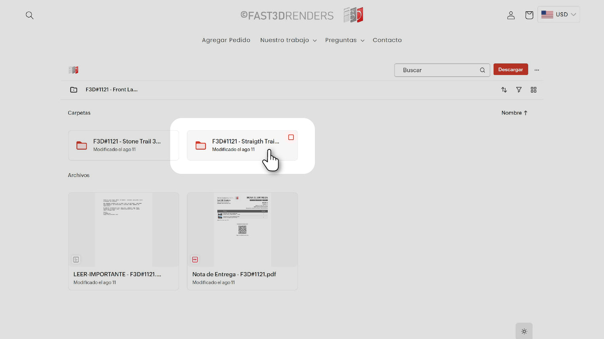The image size is (604, 339).
Task: Click the root folder icon in breadcrumb
Action: click(74, 90)
